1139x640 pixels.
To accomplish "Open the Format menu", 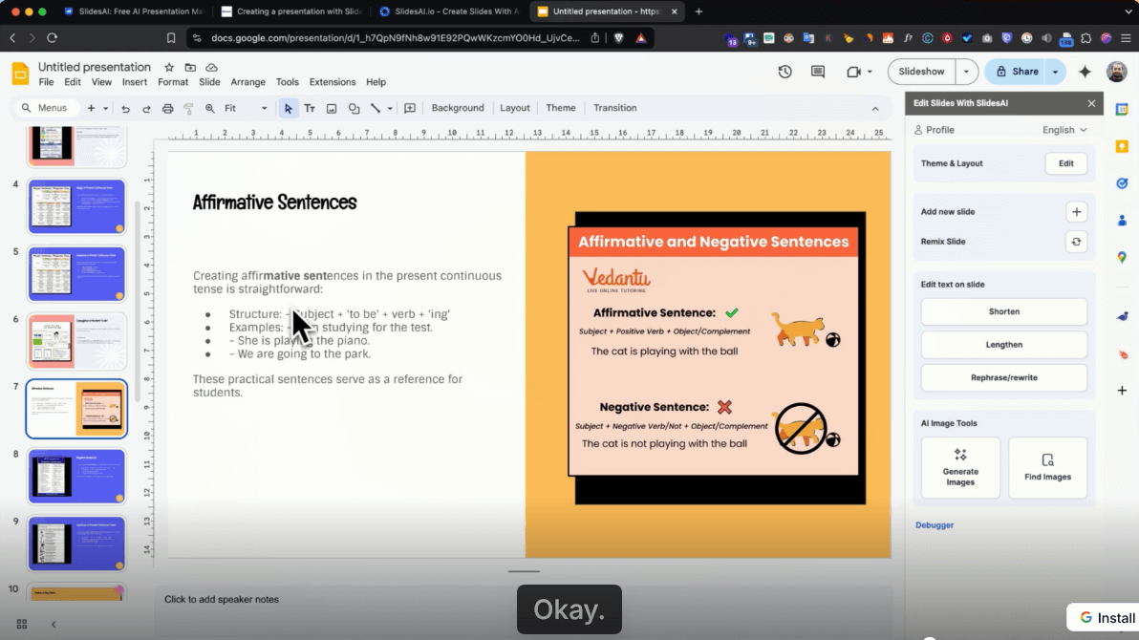I will click(173, 82).
